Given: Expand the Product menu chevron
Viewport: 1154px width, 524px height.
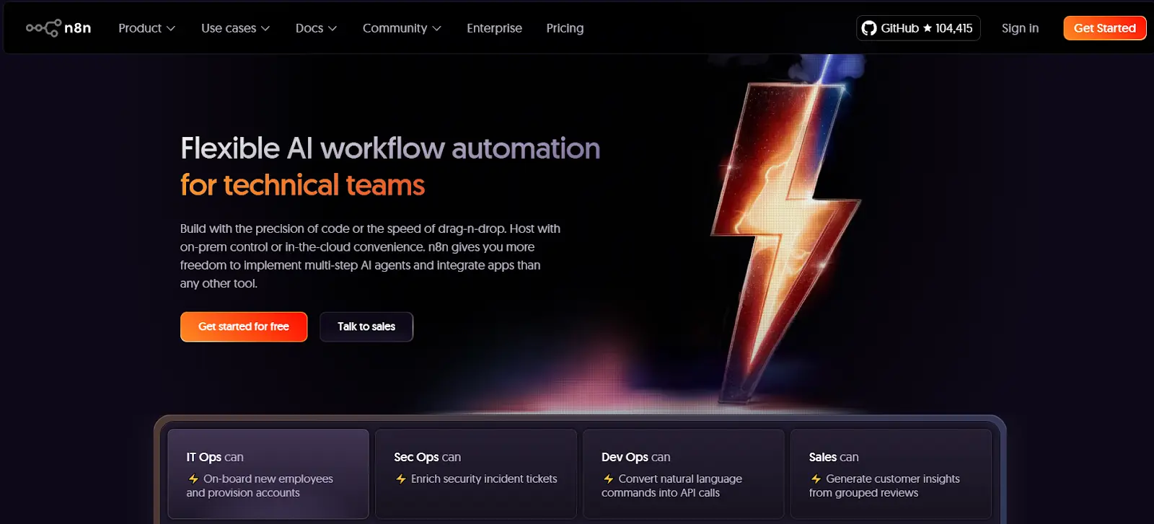Looking at the screenshot, I should click(171, 29).
